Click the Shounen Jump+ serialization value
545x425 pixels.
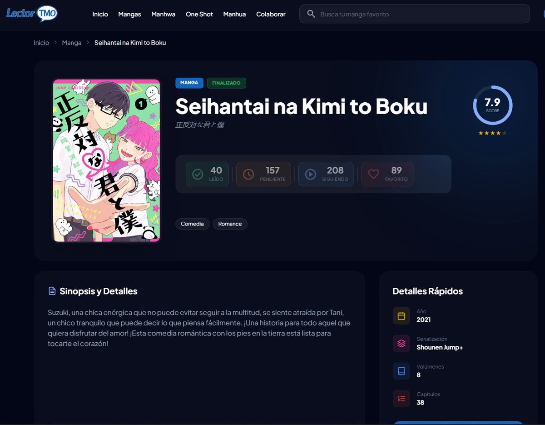[x=440, y=347]
